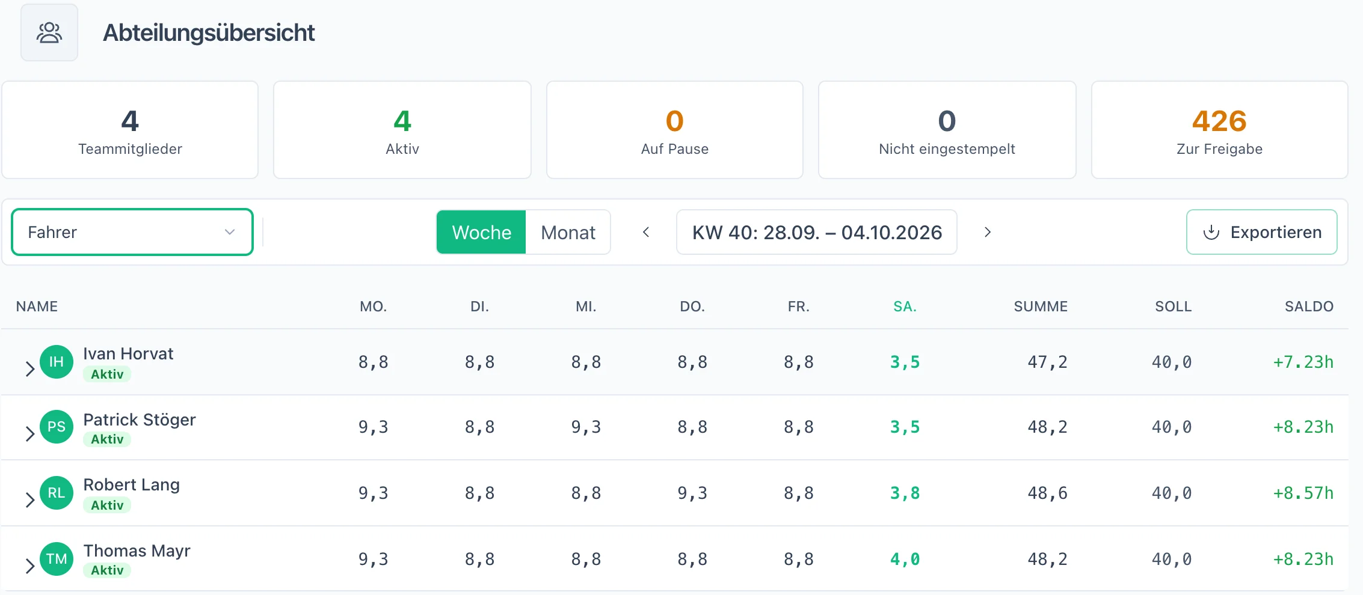Click Ivan Horvat's sum 47,2
The height and width of the screenshot is (595, 1363).
tap(1047, 362)
